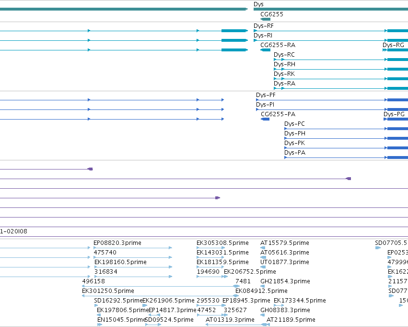Open the UT01877.3prime EST label

click(x=285, y=262)
